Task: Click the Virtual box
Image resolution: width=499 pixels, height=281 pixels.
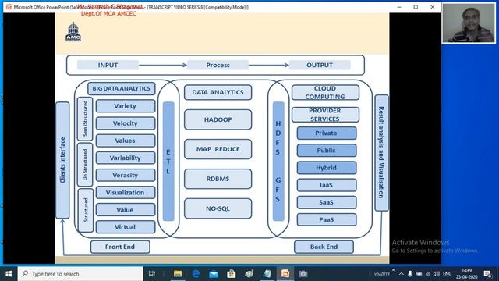Action: click(x=125, y=227)
